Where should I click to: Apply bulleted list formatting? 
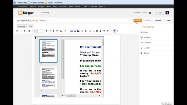[94, 31]
